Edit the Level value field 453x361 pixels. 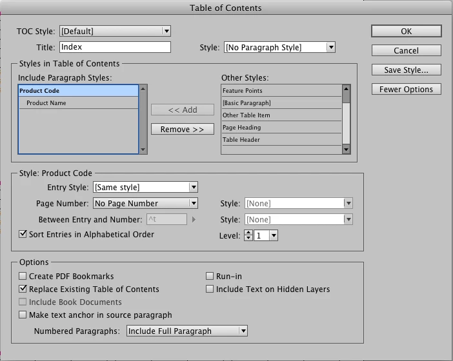pos(261,235)
